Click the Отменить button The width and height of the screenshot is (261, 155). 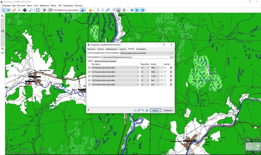[168, 110]
